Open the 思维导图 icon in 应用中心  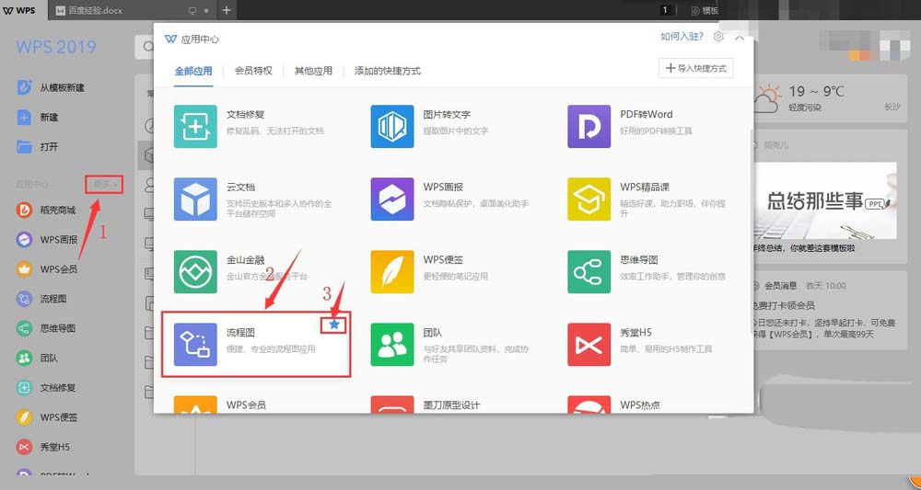point(589,272)
